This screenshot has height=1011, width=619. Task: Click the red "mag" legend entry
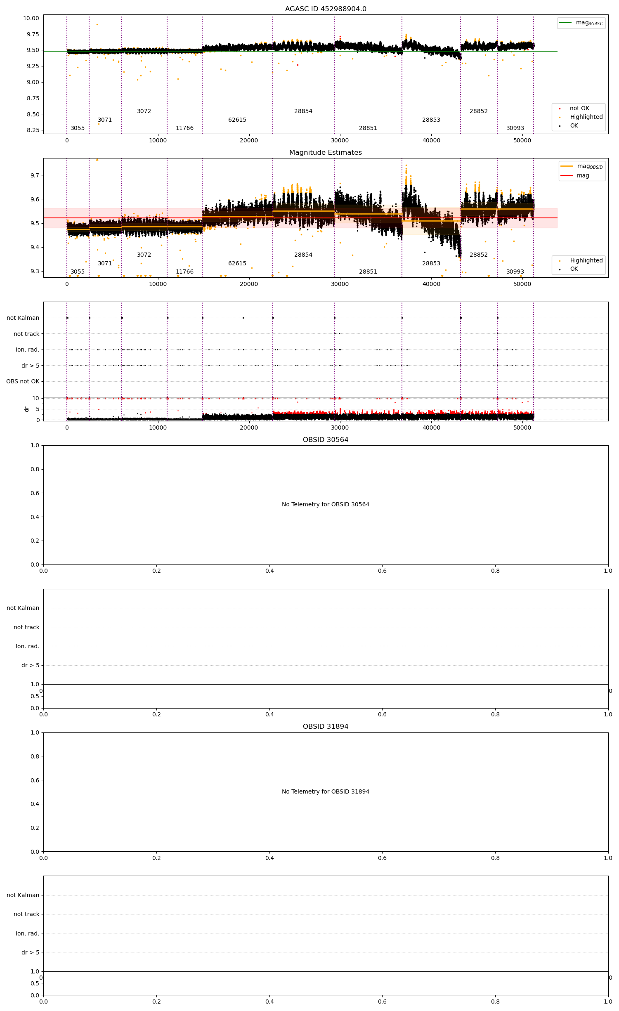pos(575,176)
